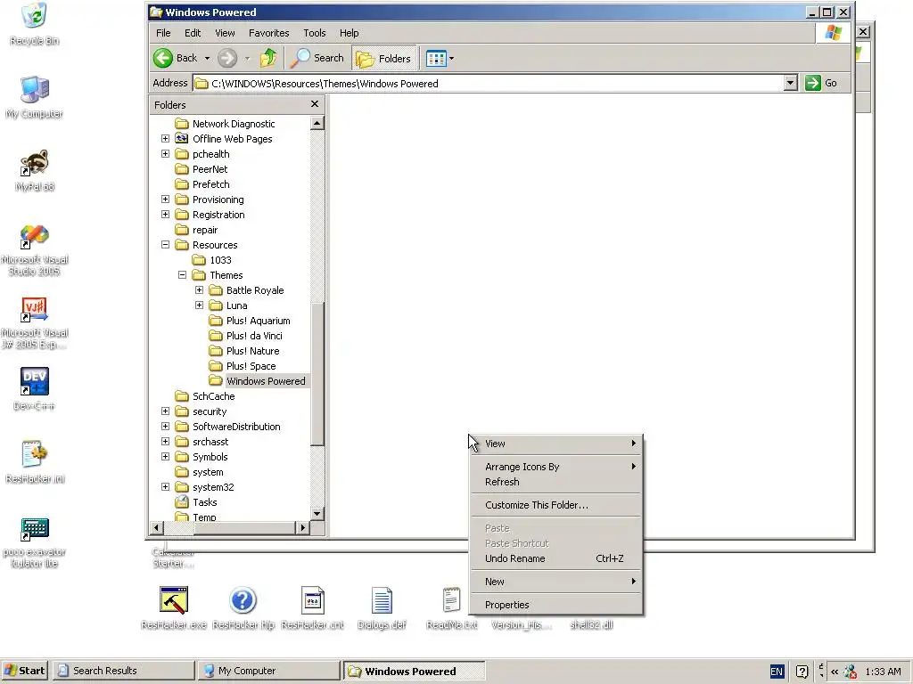Viewport: 913px width, 684px height.
Task: Choose Customize This Folder
Action: pos(555,505)
